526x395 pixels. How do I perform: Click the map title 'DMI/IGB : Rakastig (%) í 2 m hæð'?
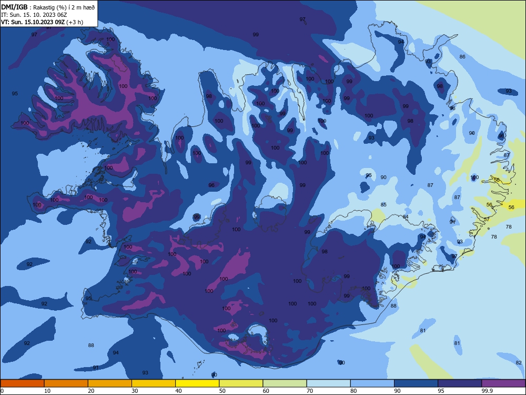click(x=48, y=7)
